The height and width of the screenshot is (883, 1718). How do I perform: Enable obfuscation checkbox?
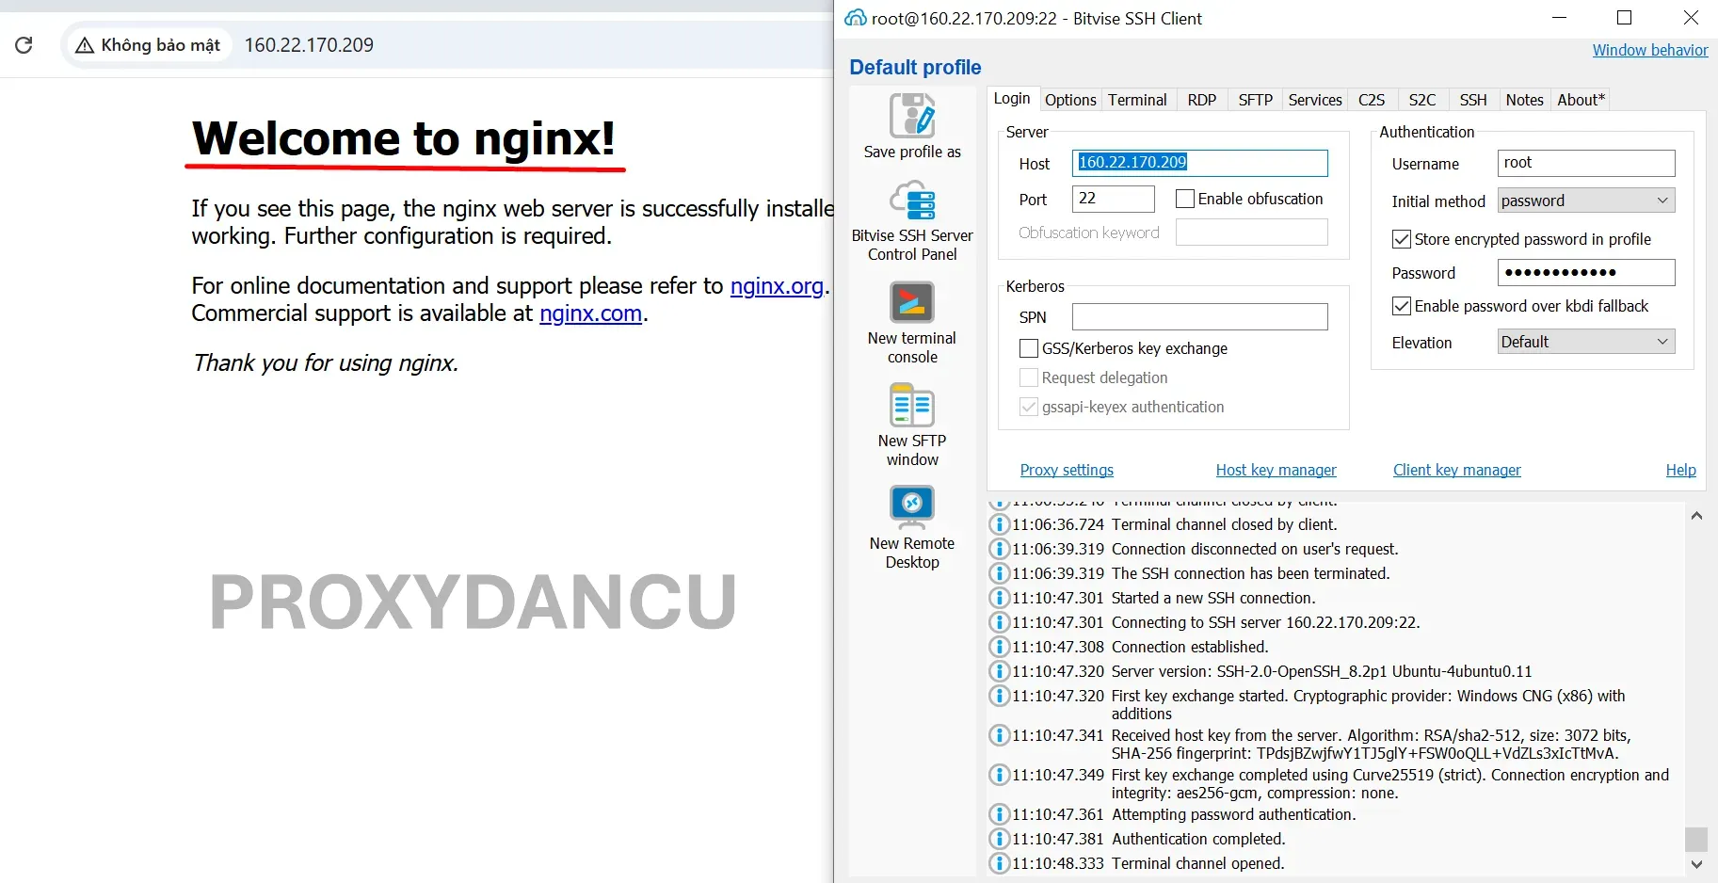point(1185,199)
